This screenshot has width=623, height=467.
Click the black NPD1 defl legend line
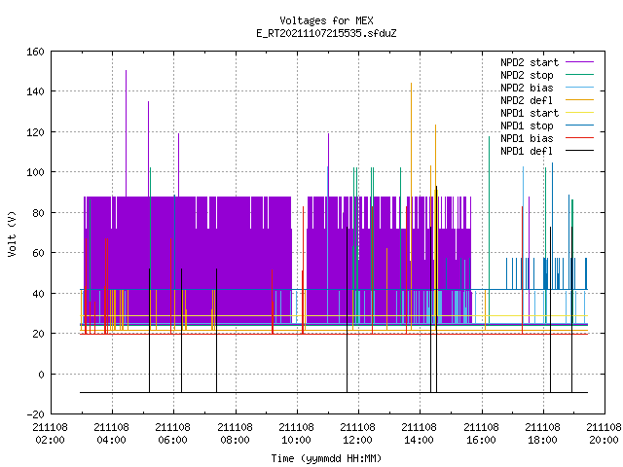pos(579,151)
